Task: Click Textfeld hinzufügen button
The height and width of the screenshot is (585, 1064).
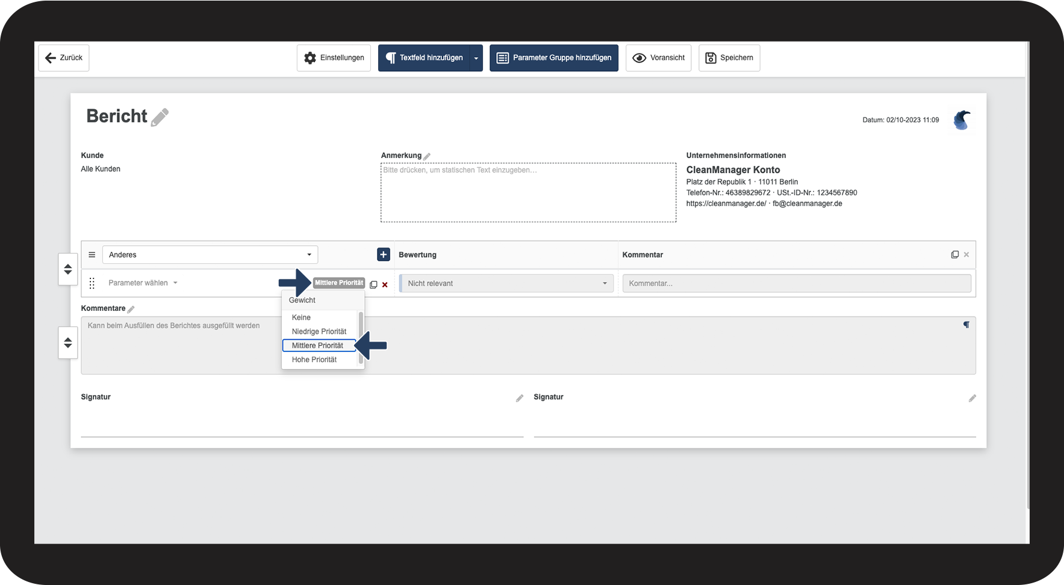Action: 424,58
